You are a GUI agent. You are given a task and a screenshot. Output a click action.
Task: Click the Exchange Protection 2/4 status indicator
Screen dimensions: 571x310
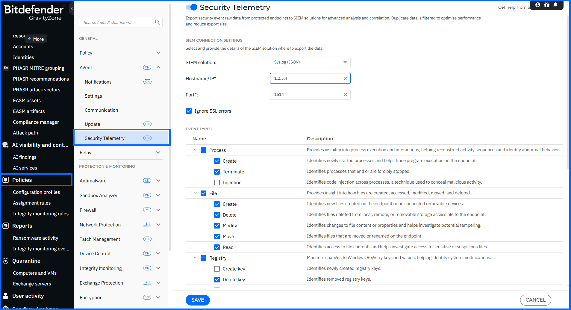(147, 283)
